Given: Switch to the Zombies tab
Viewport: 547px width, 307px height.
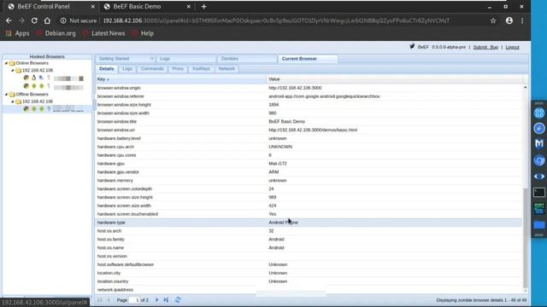Looking at the screenshot, I should (247, 59).
